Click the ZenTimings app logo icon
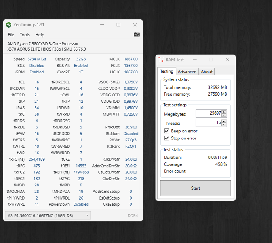 8,25
